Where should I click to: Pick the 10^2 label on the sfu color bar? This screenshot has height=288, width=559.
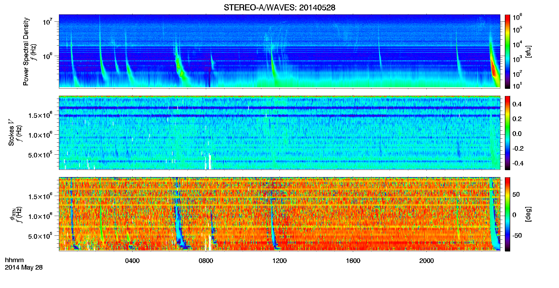pos(517,74)
